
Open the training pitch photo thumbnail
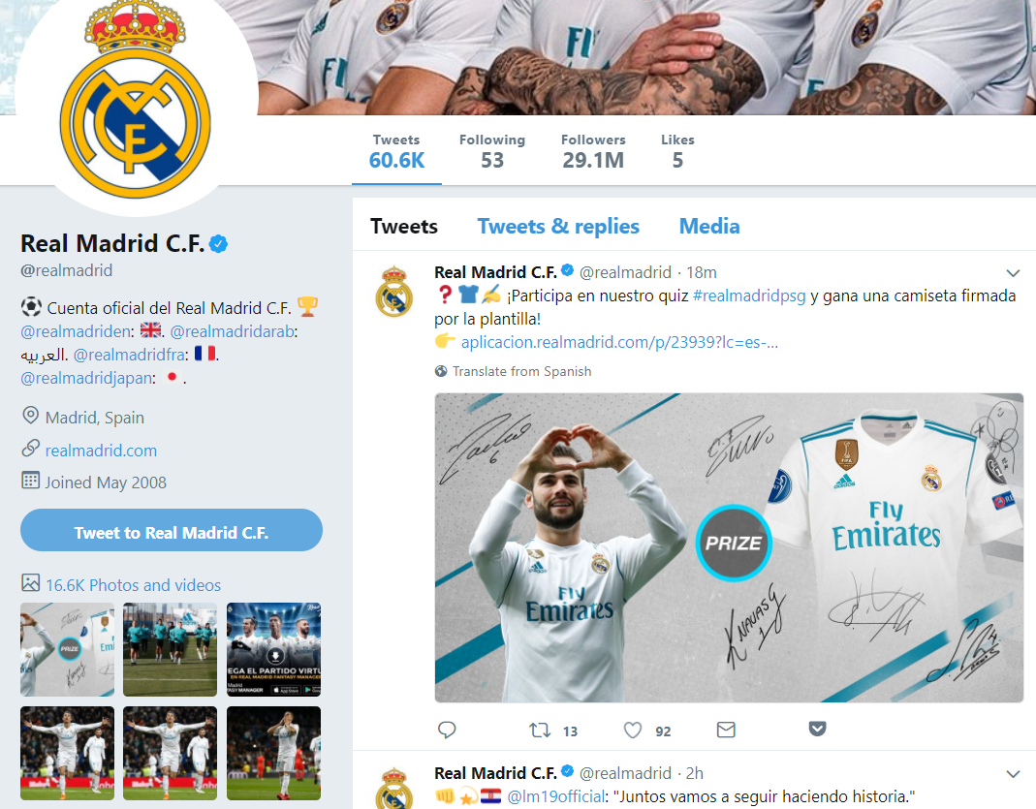(170, 649)
